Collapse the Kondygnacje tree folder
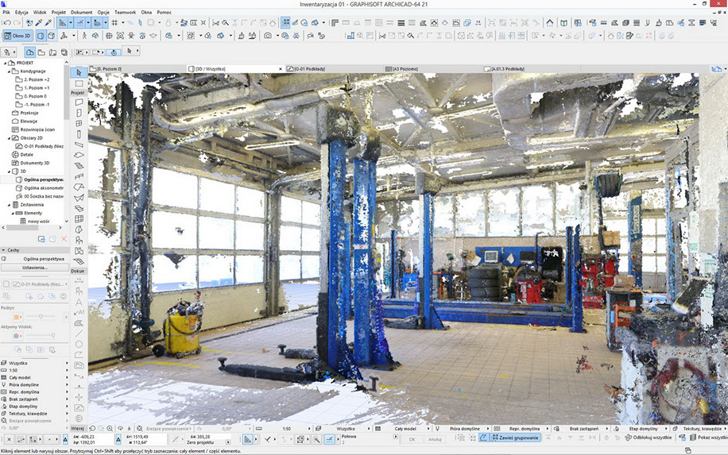 tap(10, 71)
